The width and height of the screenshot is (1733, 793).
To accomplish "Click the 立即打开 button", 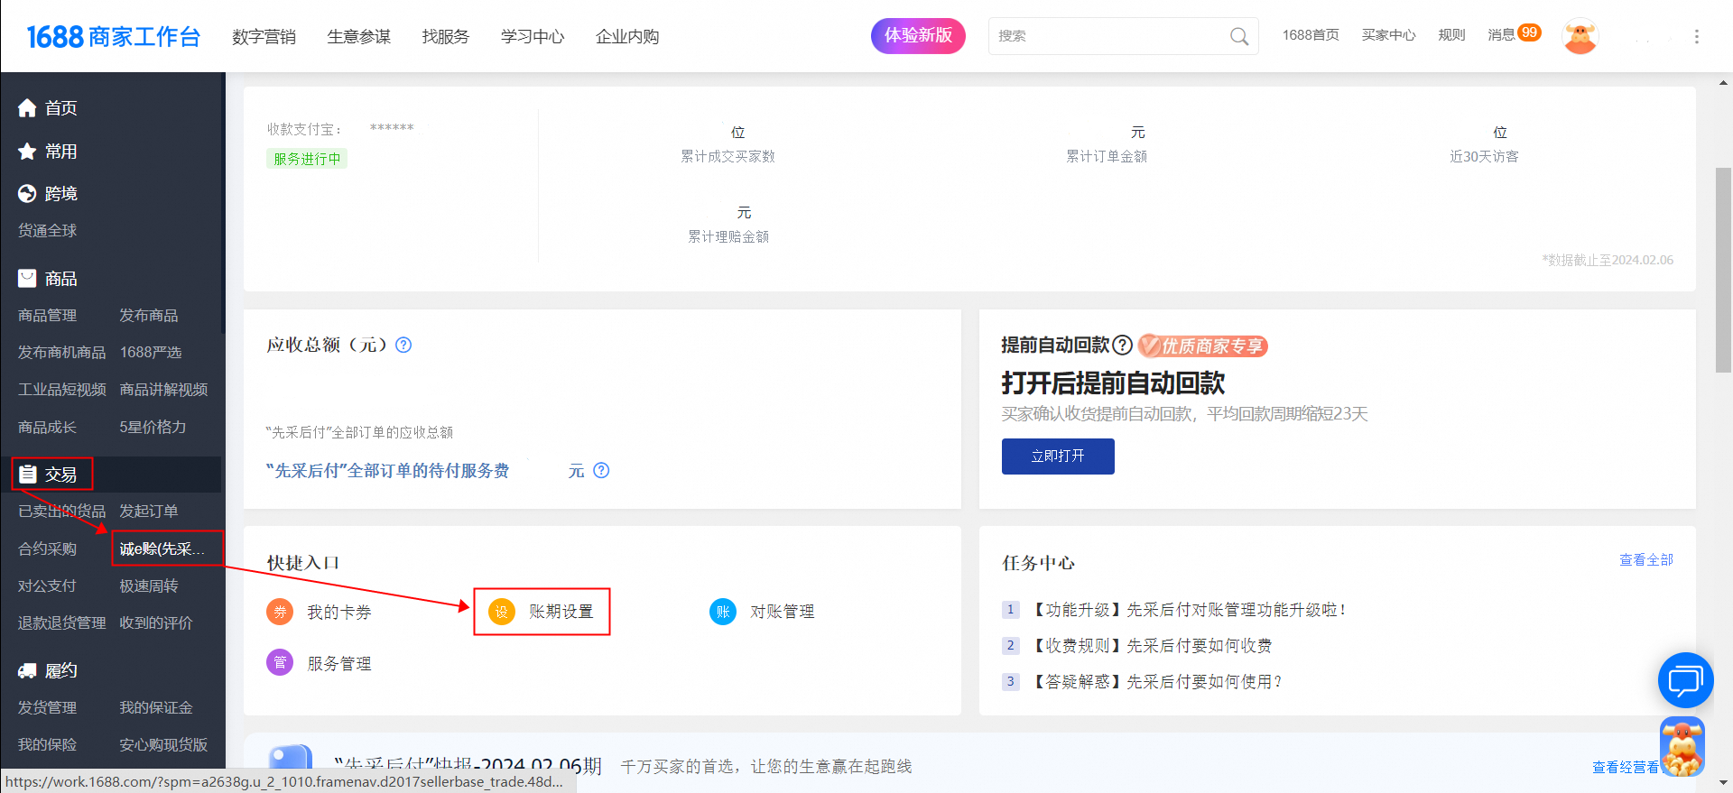I will 1058,456.
